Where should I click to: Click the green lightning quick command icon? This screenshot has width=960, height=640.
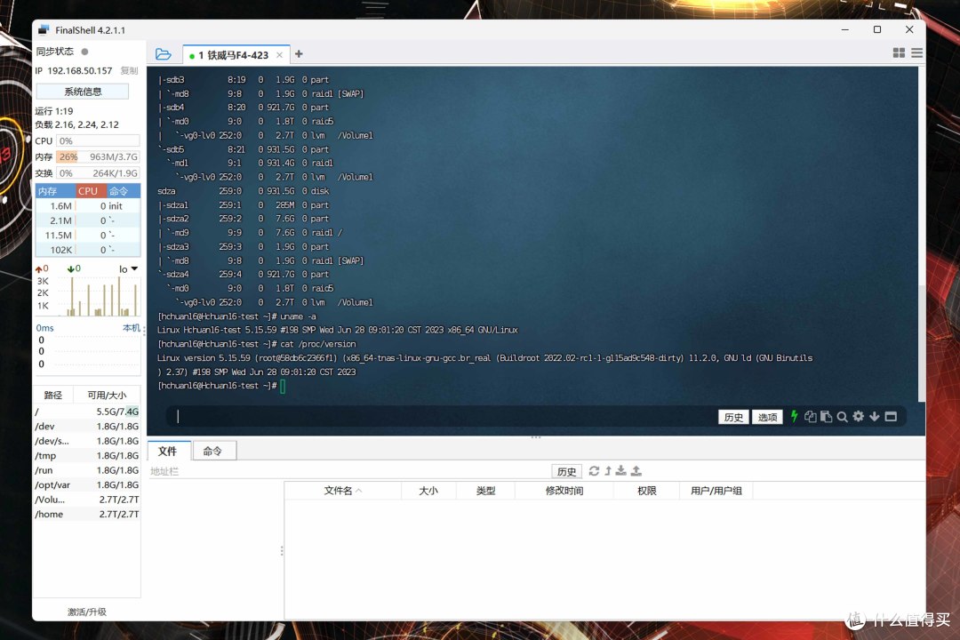794,417
